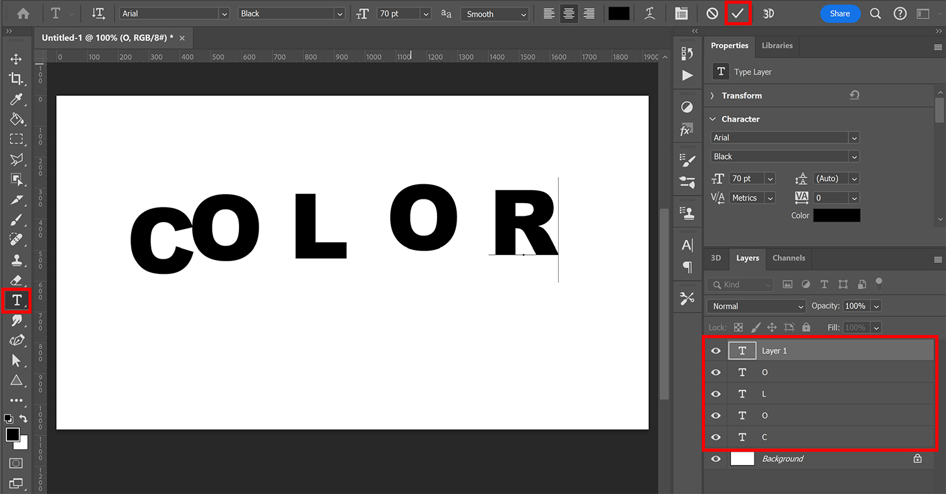The height and width of the screenshot is (494, 946).
Task: Open the Paragraph panel icon
Action: (687, 267)
